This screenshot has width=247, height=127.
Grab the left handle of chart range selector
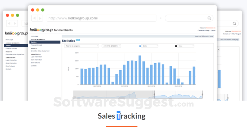pyautogui.click(x=154, y=94)
